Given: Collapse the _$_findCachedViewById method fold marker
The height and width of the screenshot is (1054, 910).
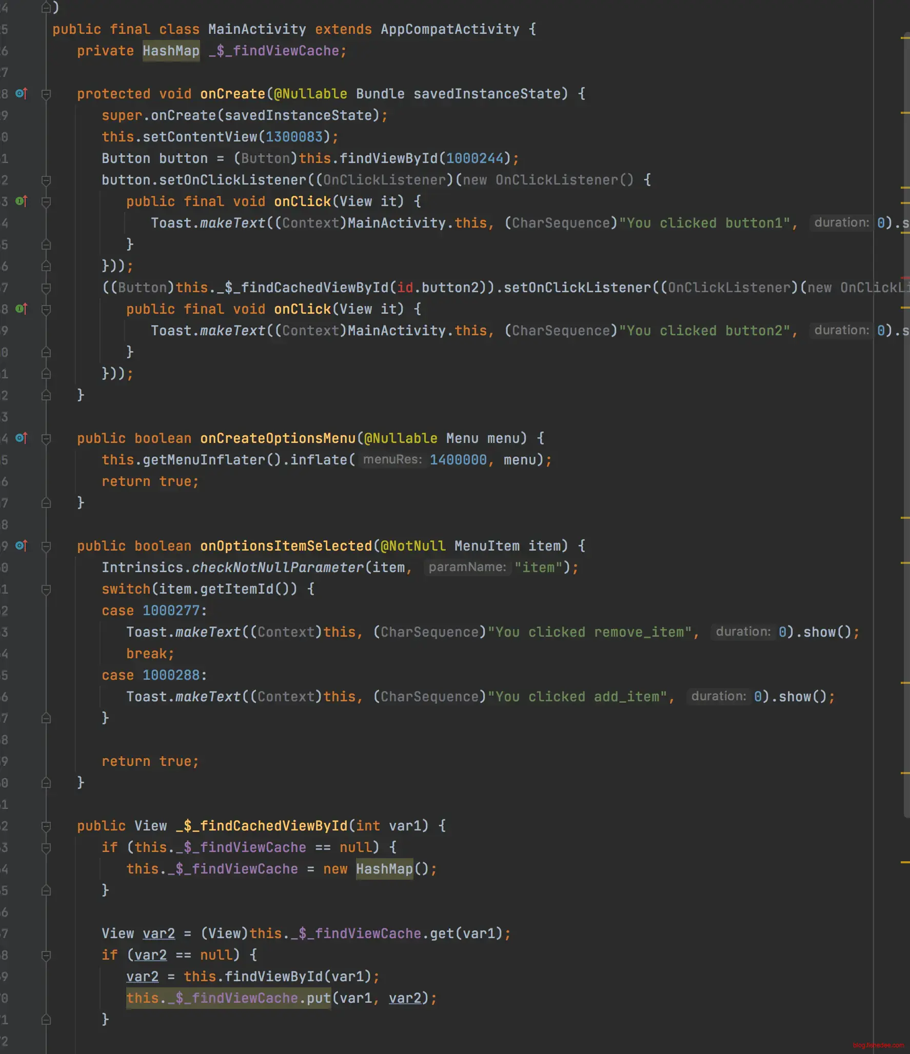Looking at the screenshot, I should coord(46,826).
